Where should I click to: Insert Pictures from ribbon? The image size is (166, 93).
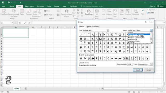pos(29,12)
